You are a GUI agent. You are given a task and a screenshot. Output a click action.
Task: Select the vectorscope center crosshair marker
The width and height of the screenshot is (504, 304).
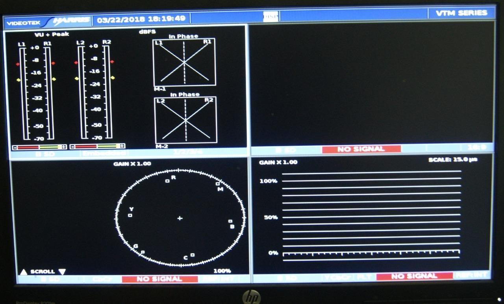click(180, 217)
